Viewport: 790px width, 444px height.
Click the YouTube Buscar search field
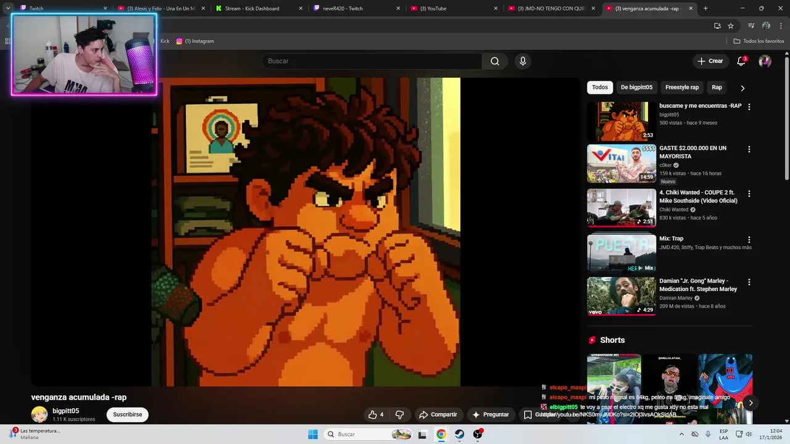point(372,61)
